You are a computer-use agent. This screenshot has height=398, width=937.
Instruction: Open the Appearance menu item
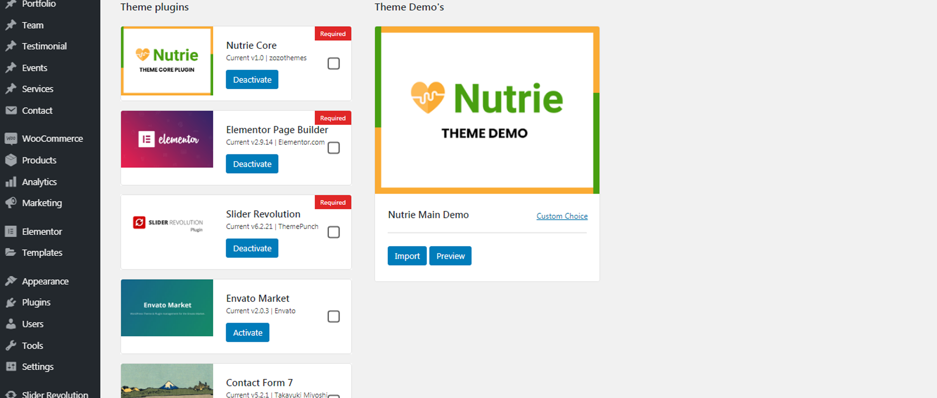(x=45, y=281)
